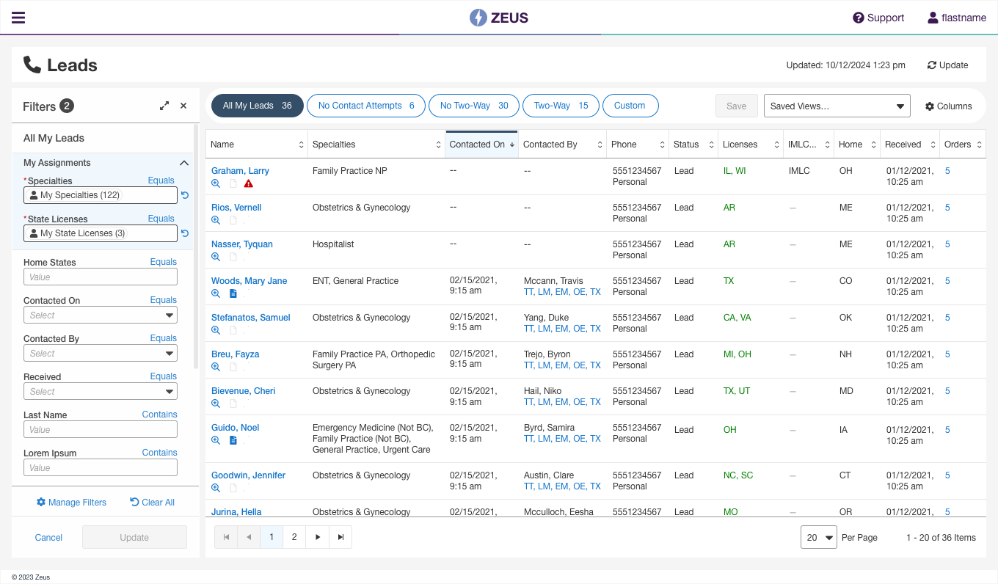Open the Graham, Larry lead
Viewport: 998px width, 584px height.
pyautogui.click(x=240, y=171)
